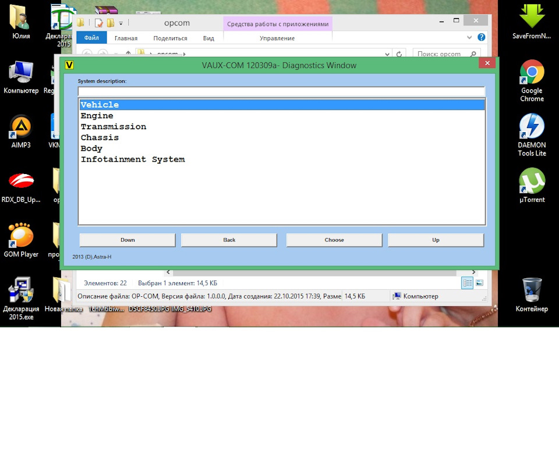This screenshot has height=454, width=559.
Task: Open the Новая папка desktop folder
Action: 63,295
